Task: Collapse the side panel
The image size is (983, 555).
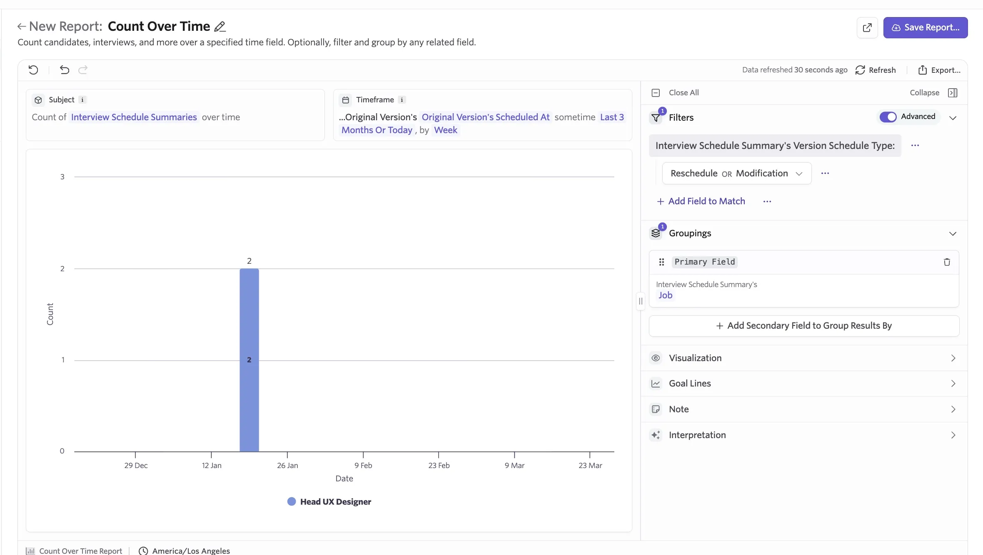Action: (924, 93)
